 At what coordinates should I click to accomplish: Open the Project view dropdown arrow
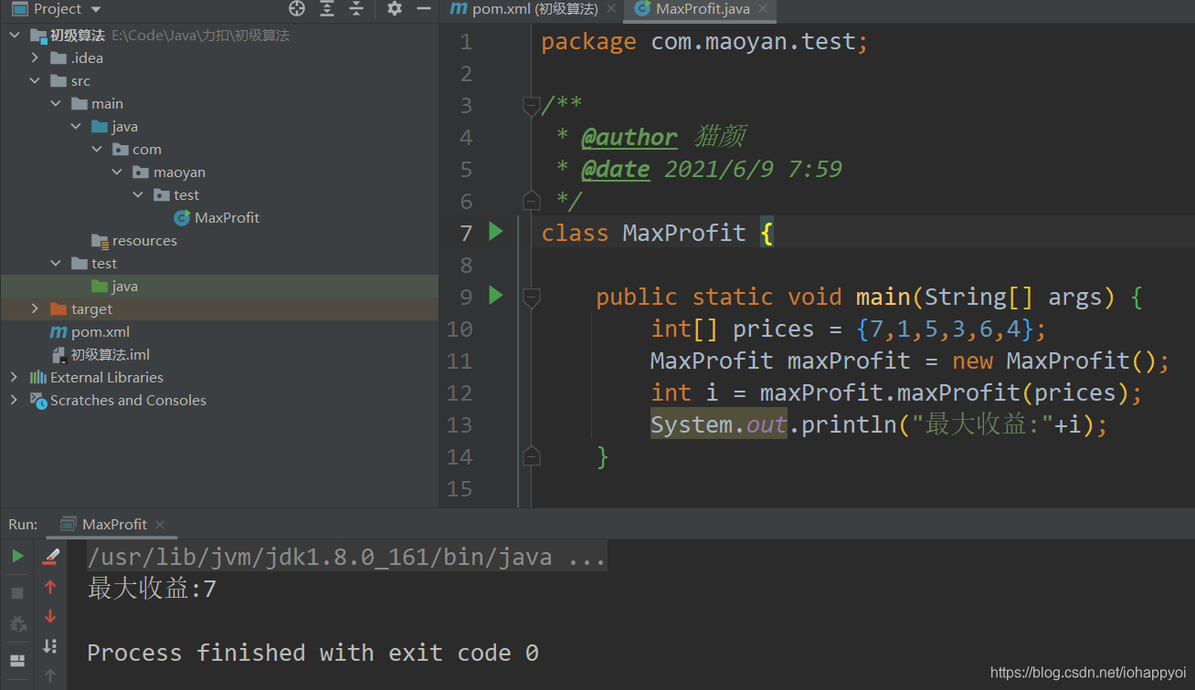click(x=97, y=10)
